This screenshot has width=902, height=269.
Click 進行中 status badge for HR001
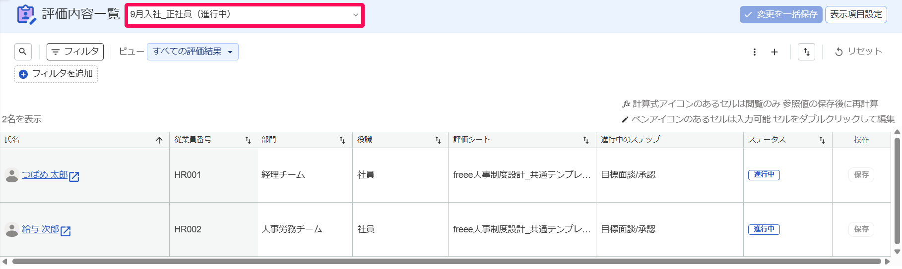pos(764,175)
